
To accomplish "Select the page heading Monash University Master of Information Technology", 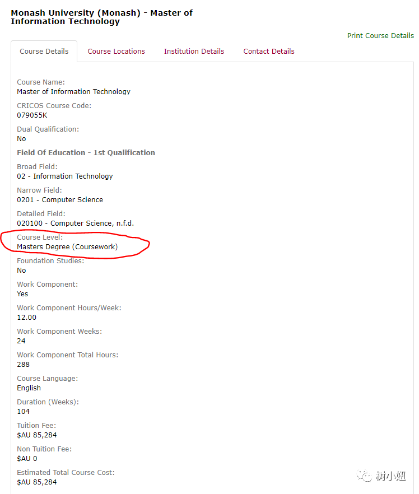I will [101, 17].
